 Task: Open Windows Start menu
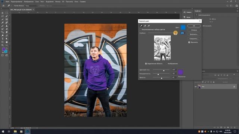(3, 131)
